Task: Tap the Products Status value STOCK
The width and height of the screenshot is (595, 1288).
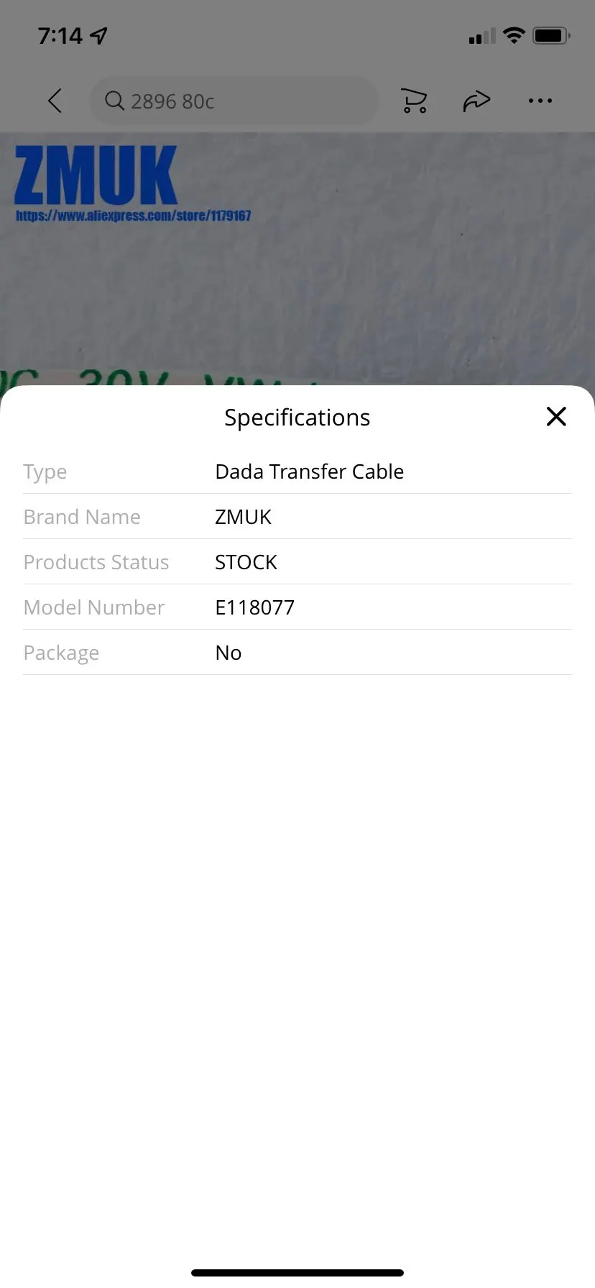Action: [x=246, y=562]
